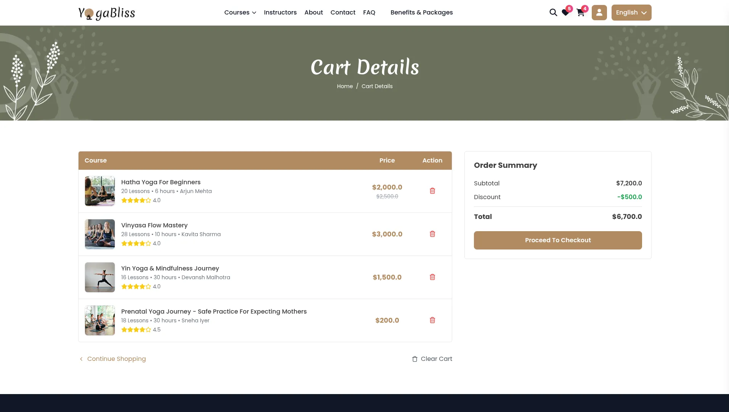Open the user profile icon
Image resolution: width=729 pixels, height=412 pixels.
[x=599, y=13]
